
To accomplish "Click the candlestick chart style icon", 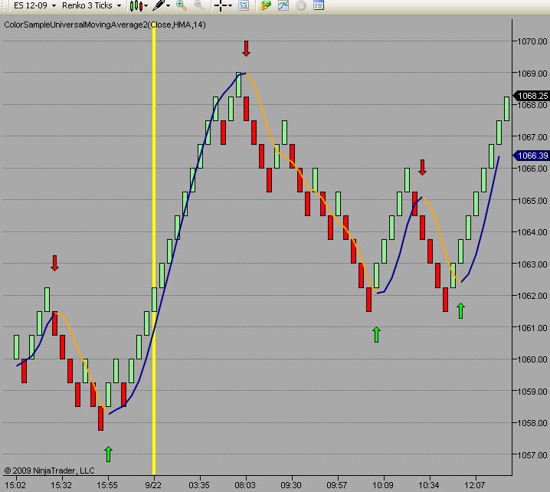I will click(136, 5).
